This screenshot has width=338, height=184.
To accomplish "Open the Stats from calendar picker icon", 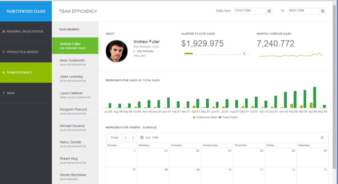I will coord(269,11).
